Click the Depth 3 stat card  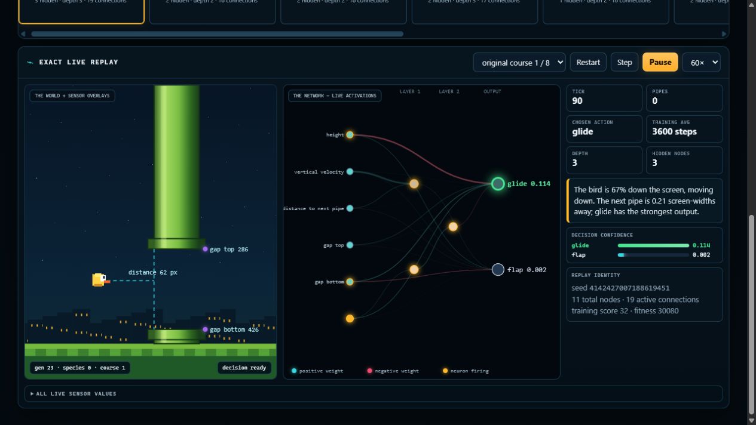coord(604,160)
